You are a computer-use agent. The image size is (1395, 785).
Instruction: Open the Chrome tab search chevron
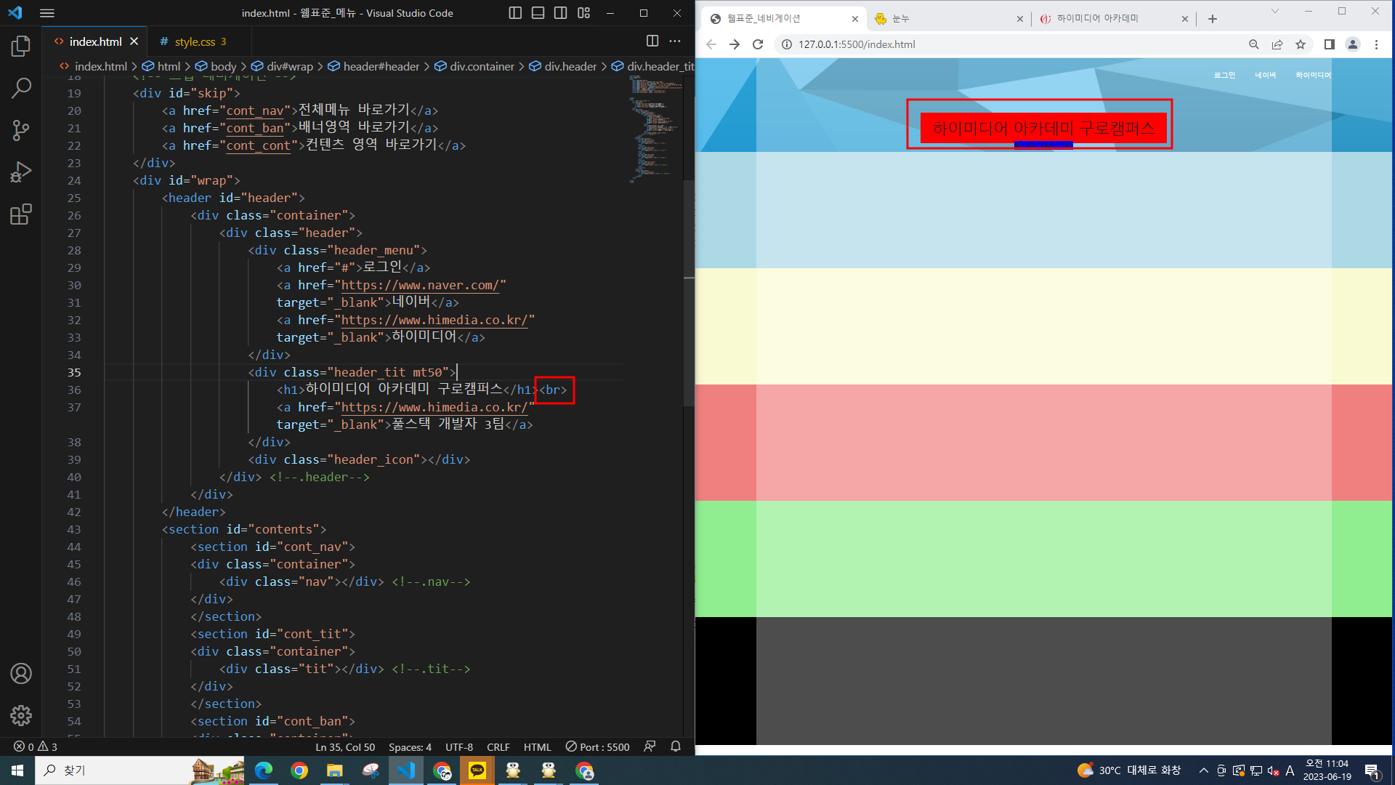pos(1274,12)
